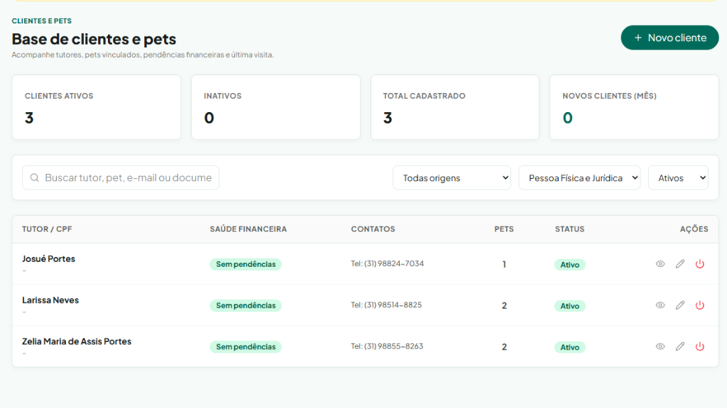
Task: Click the Inativos summary card
Action: [276, 107]
